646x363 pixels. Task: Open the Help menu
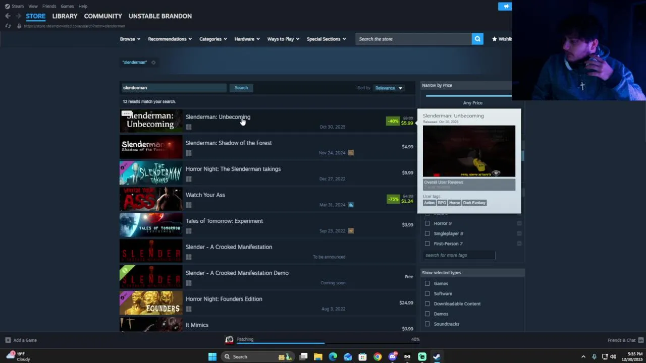[x=83, y=6]
